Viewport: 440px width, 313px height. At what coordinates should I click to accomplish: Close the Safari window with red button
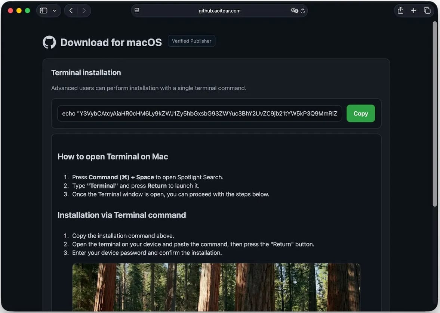pos(10,11)
